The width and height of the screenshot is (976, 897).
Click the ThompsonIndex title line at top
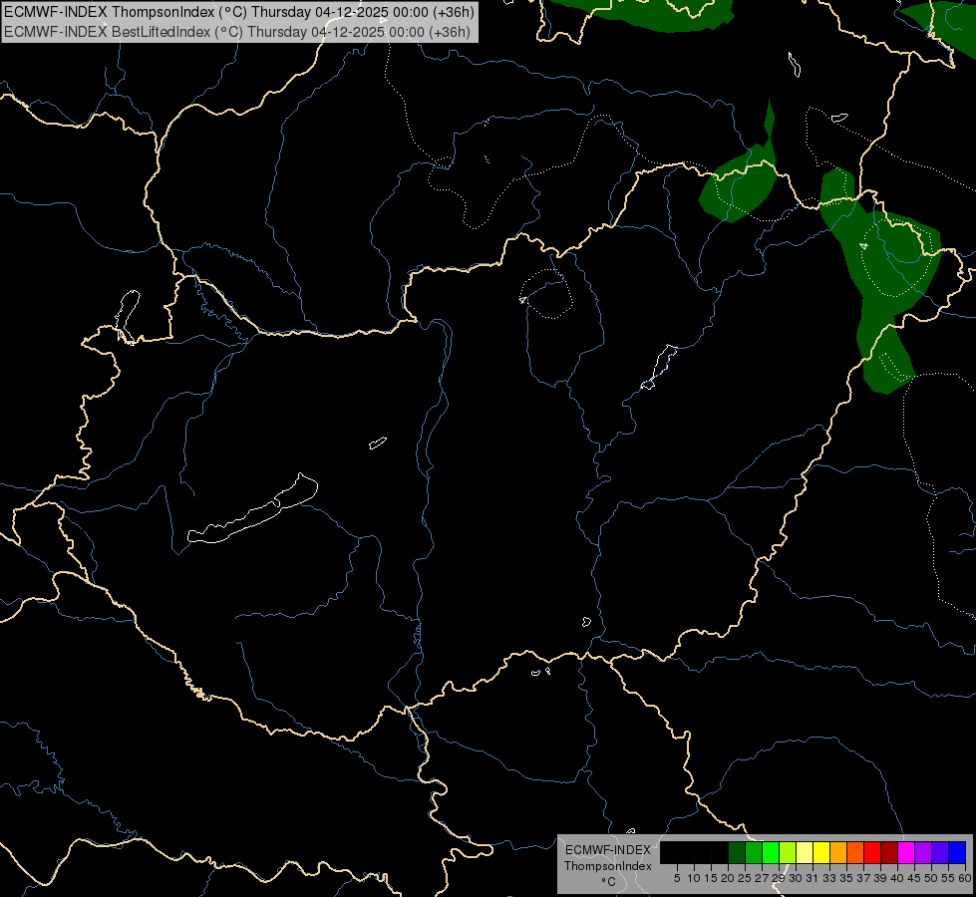click(x=239, y=12)
